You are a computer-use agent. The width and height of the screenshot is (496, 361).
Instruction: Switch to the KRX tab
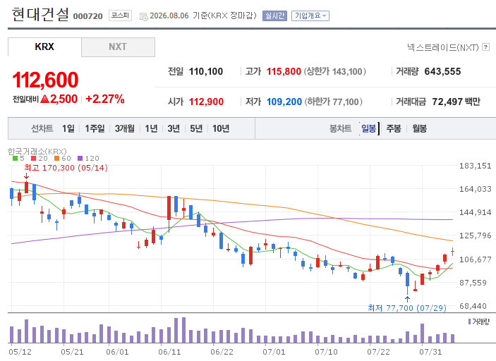pos(44,47)
